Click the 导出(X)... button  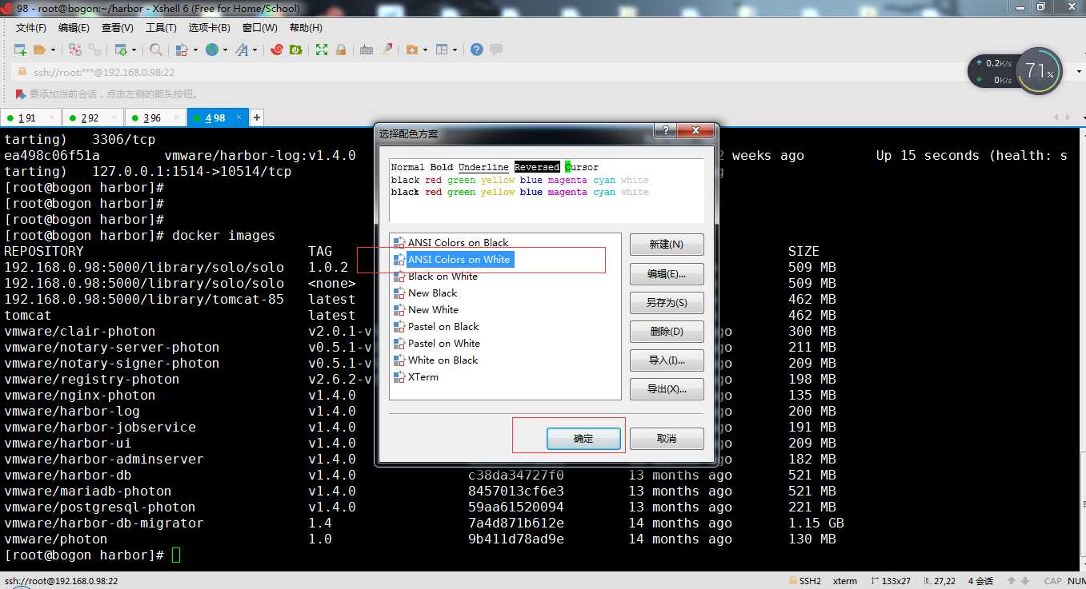[x=667, y=388]
